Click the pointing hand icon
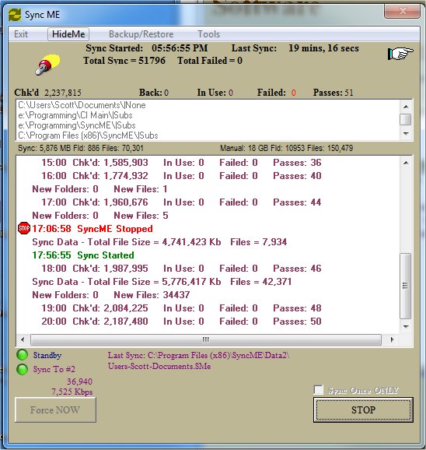Viewport: 426px width, 450px height. coord(400,54)
